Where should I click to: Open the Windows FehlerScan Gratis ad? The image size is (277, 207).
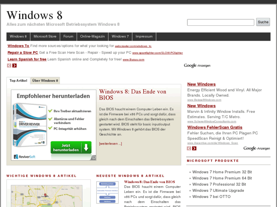pyautogui.click(x=215, y=127)
